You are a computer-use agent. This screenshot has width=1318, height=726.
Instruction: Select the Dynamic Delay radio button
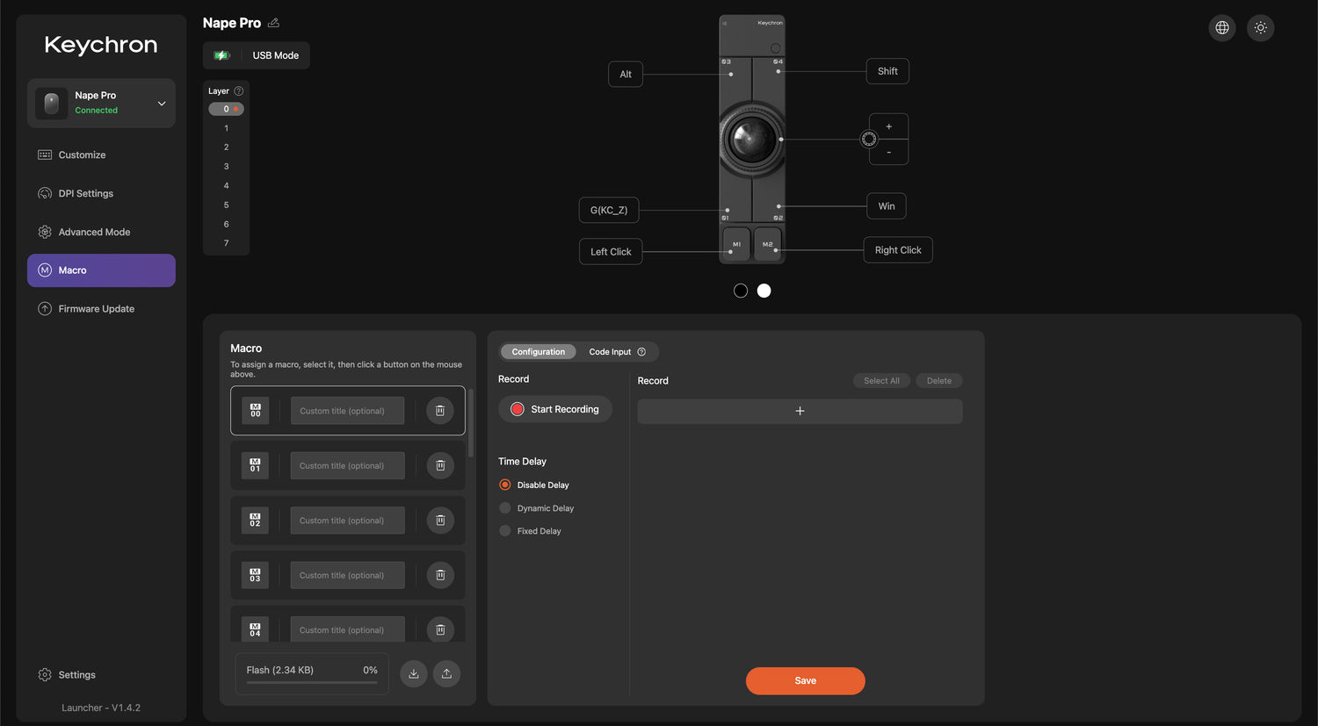tap(505, 507)
